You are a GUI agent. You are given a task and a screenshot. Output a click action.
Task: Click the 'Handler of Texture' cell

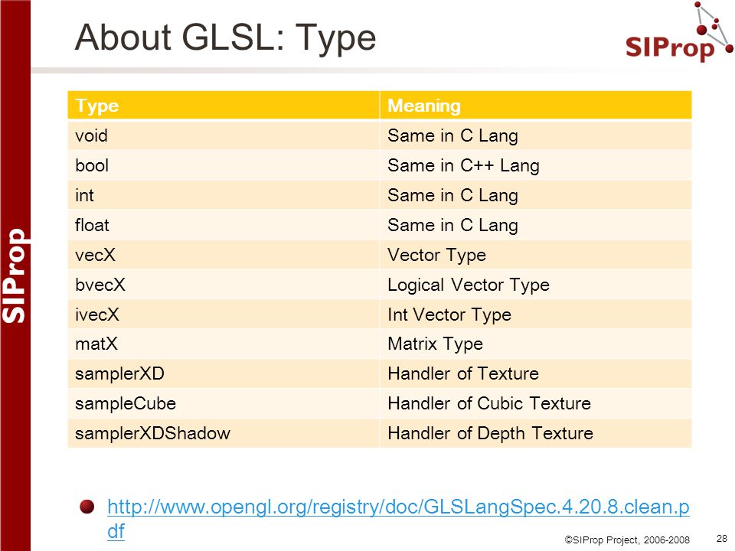tap(536, 373)
